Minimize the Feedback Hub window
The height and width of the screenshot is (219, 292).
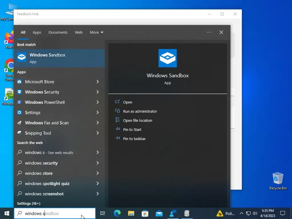tap(209, 14)
